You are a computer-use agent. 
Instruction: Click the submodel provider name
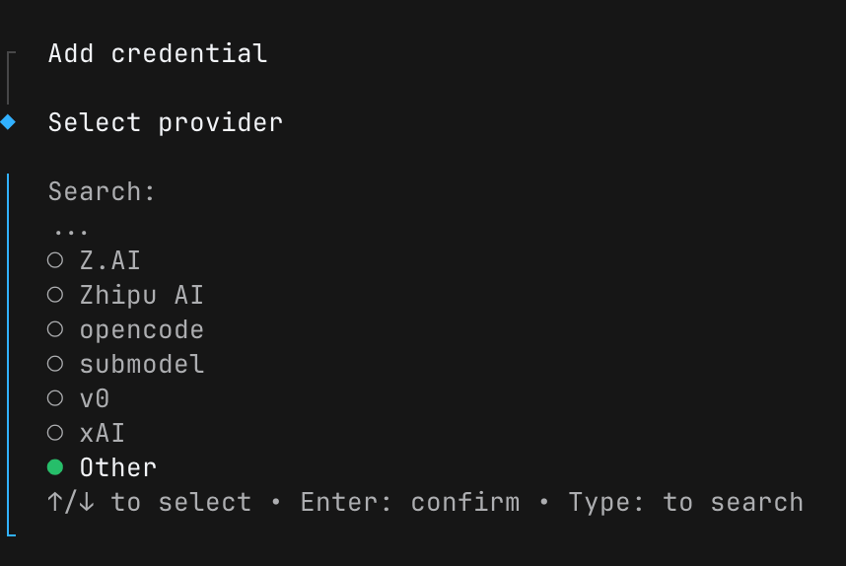142,364
